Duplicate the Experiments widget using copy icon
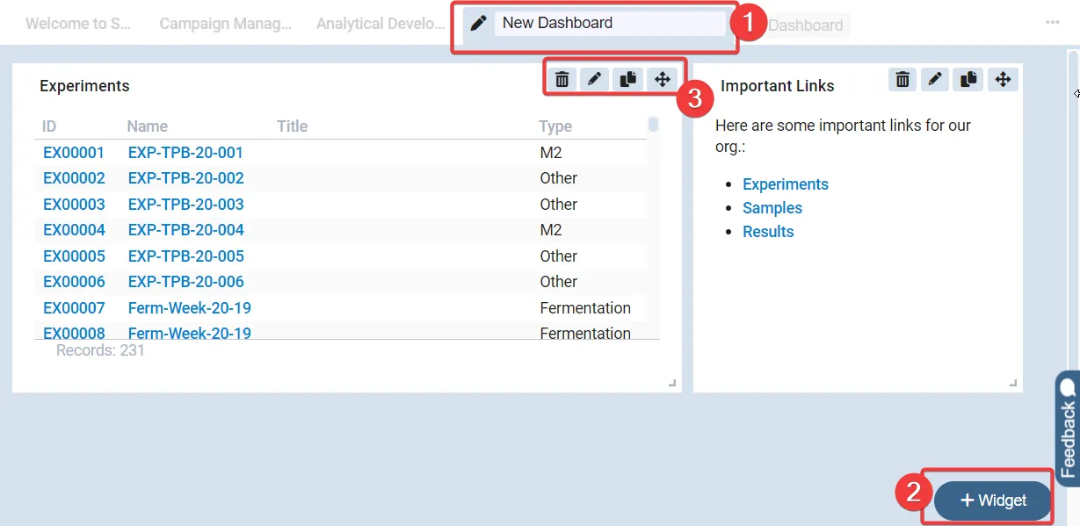The height and width of the screenshot is (526, 1080). [628, 80]
